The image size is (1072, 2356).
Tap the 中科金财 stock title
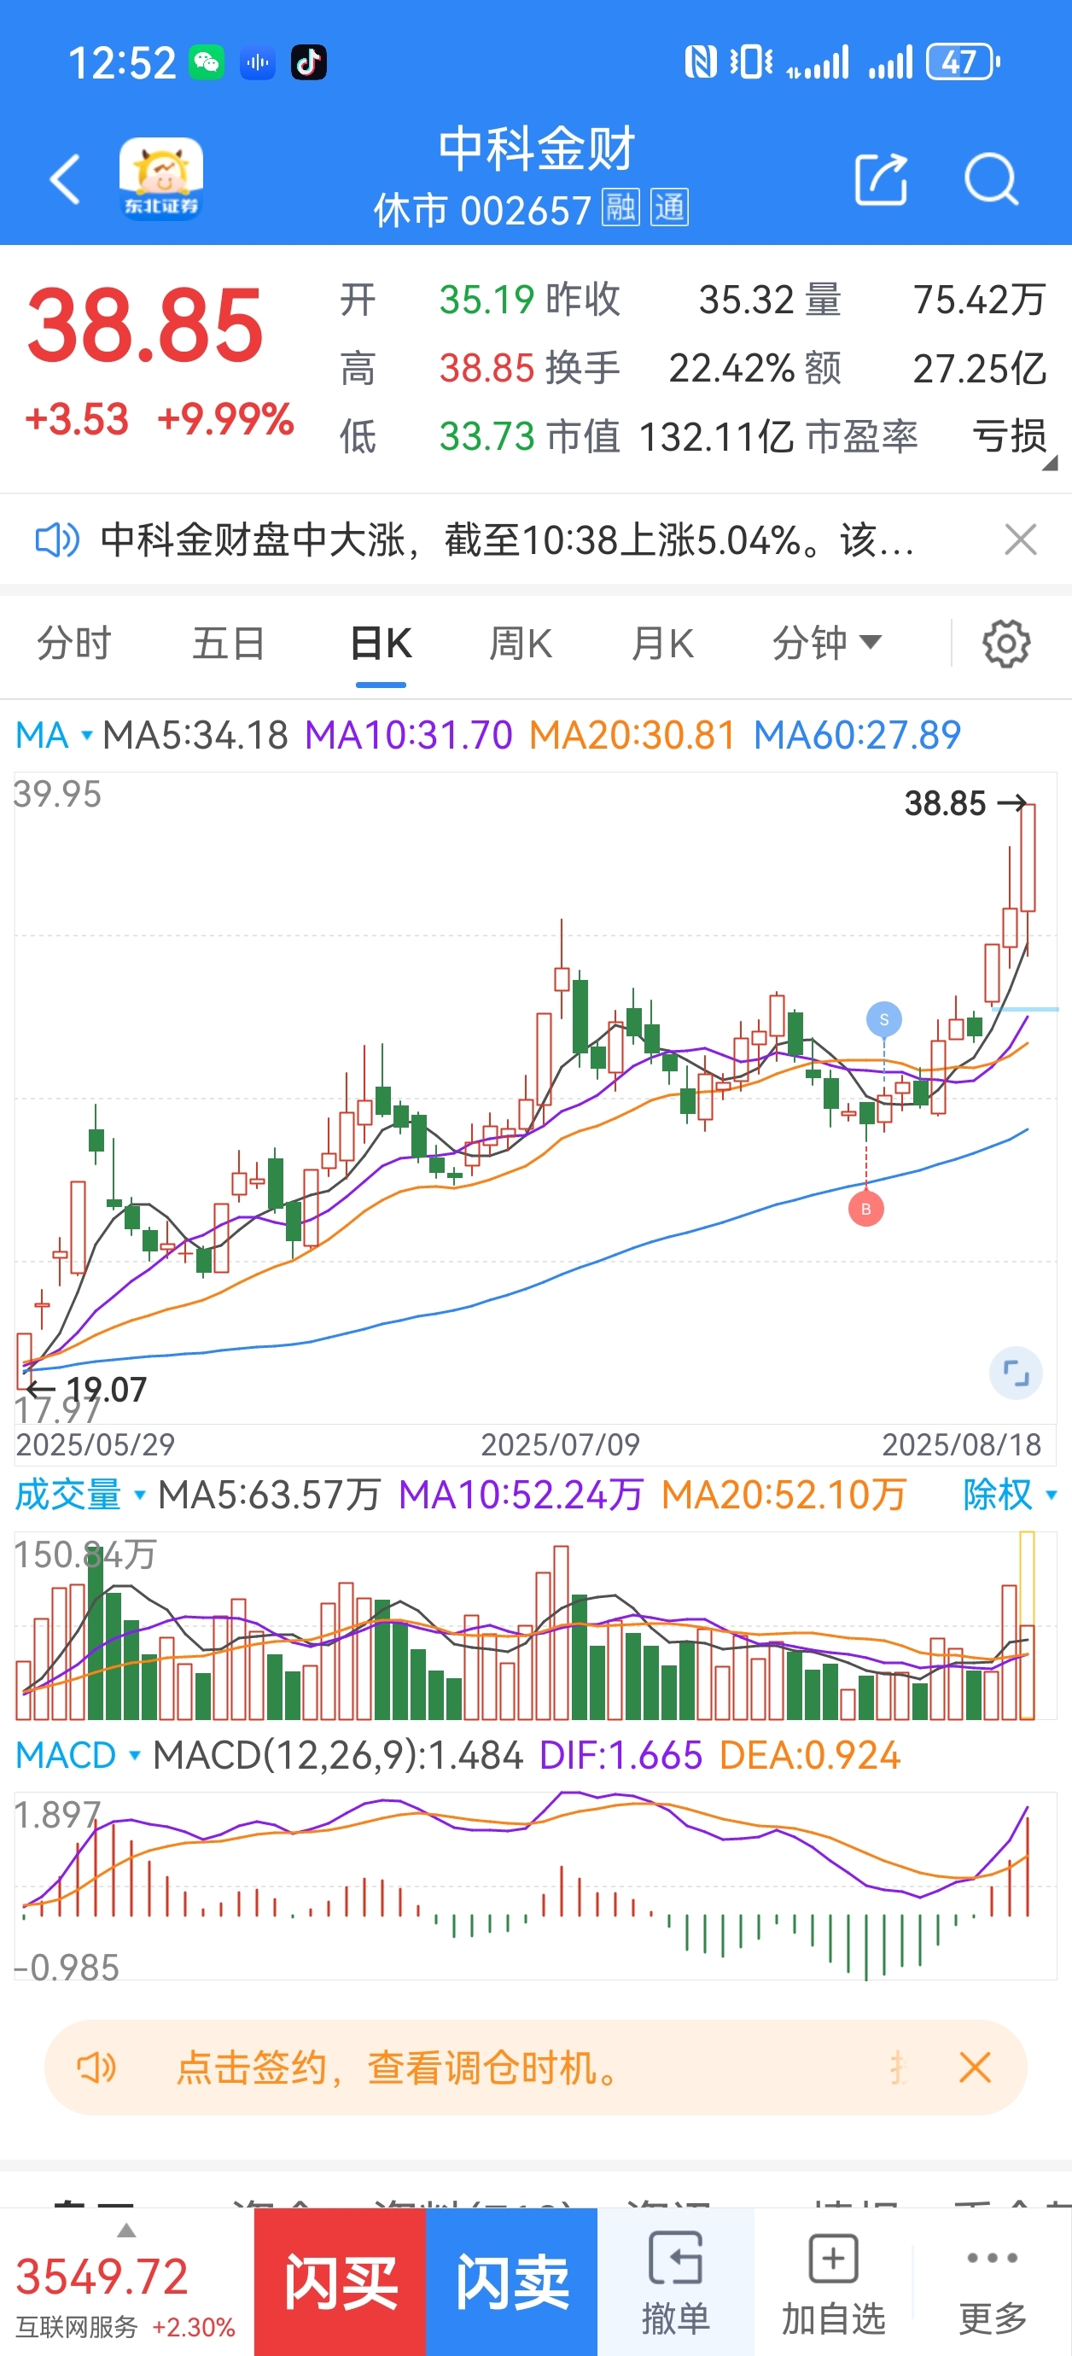(536, 149)
